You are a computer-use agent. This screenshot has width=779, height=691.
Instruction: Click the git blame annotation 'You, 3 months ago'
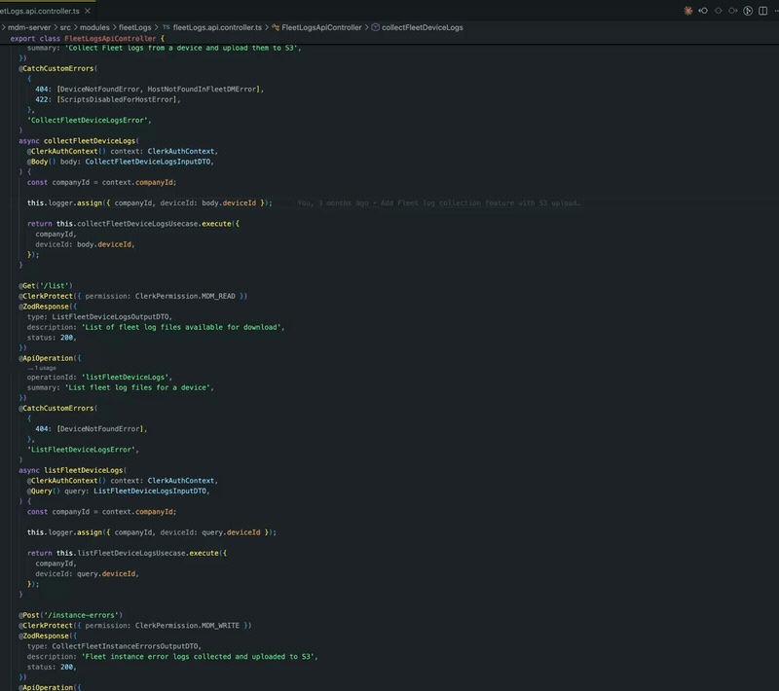coord(439,203)
